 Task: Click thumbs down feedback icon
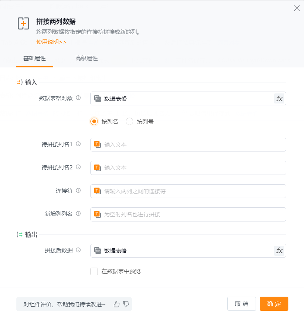[x=126, y=304]
